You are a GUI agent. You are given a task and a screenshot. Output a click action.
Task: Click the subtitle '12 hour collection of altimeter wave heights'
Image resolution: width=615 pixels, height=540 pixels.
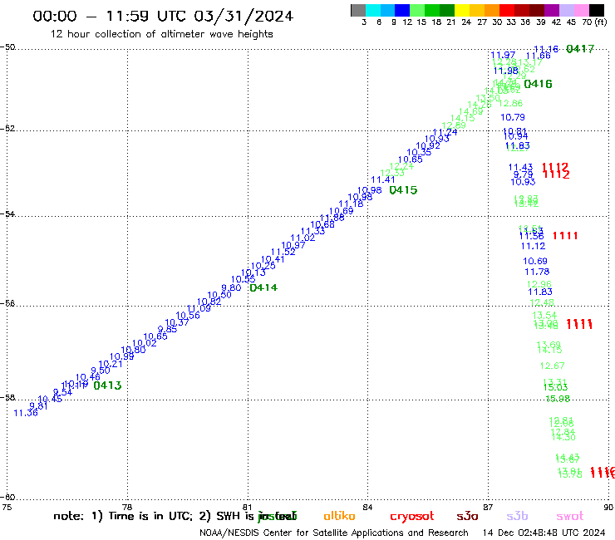pyautogui.click(x=161, y=34)
